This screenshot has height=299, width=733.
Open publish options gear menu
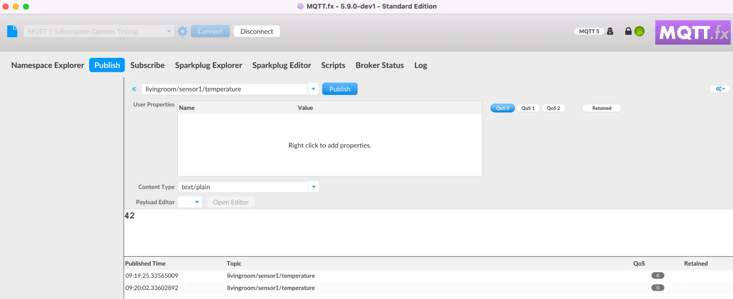[720, 89]
